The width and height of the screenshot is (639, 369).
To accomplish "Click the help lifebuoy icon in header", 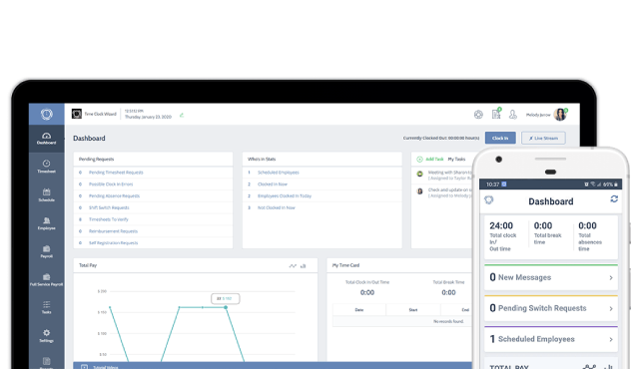I will click(478, 115).
